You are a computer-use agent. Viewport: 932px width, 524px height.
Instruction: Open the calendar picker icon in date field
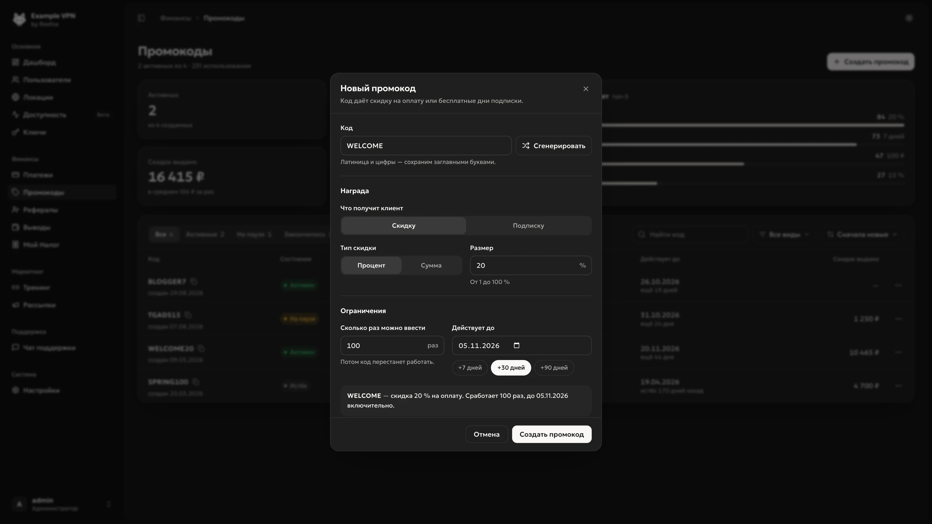pyautogui.click(x=517, y=345)
